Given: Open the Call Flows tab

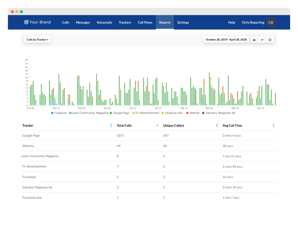Looking at the screenshot, I should [145, 22].
